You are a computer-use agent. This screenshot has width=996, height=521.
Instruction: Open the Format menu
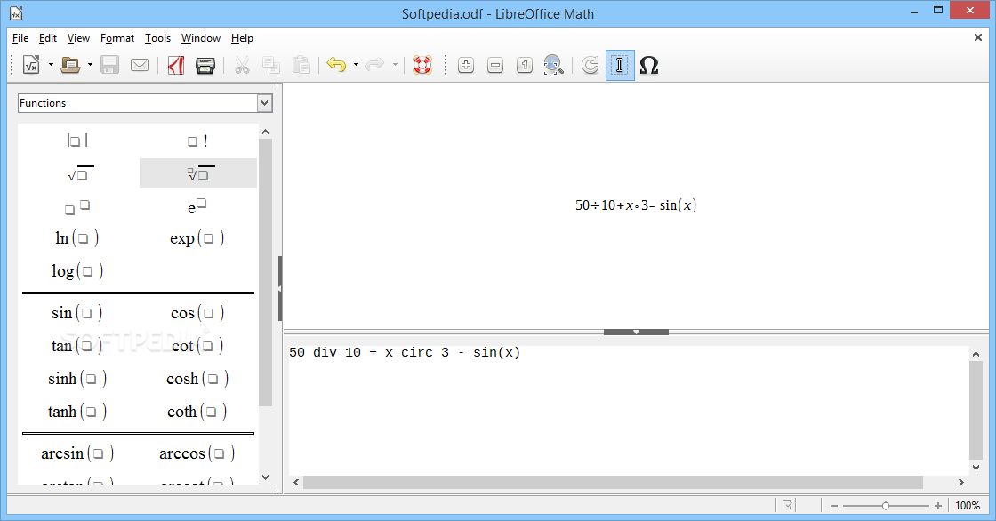[x=116, y=38]
